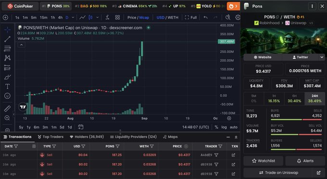Switch chart to line style
Image resolution: width=327 pixels, height=179 pixels.
tap(82, 17)
